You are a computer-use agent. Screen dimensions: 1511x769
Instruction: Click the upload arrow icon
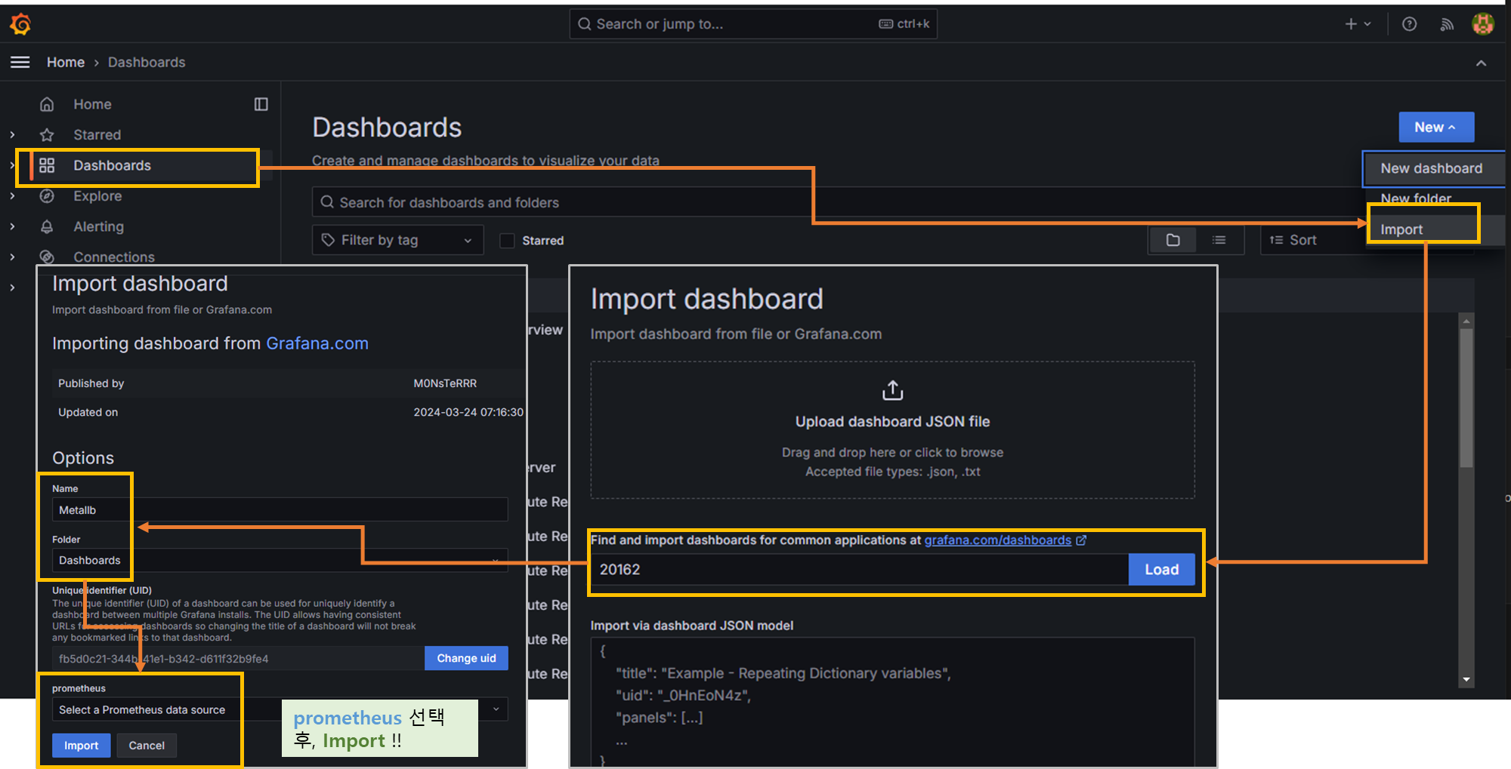[892, 390]
